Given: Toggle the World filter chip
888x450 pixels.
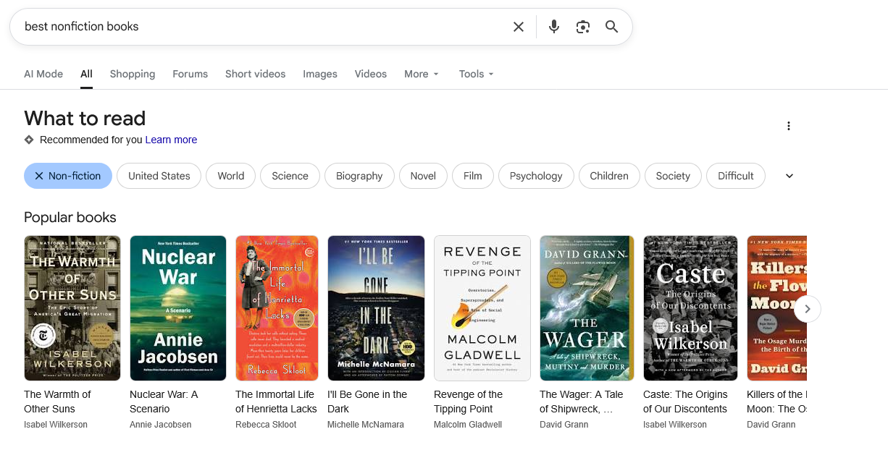Looking at the screenshot, I should click(x=231, y=176).
